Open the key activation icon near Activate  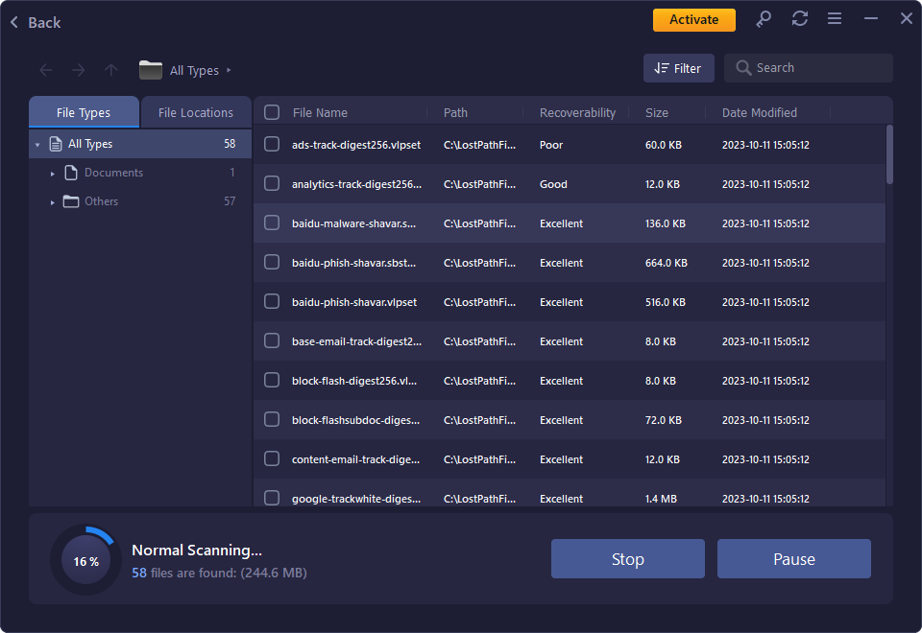coord(764,18)
